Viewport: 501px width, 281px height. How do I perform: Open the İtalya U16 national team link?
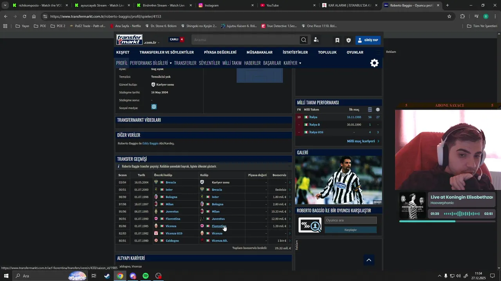point(316,132)
